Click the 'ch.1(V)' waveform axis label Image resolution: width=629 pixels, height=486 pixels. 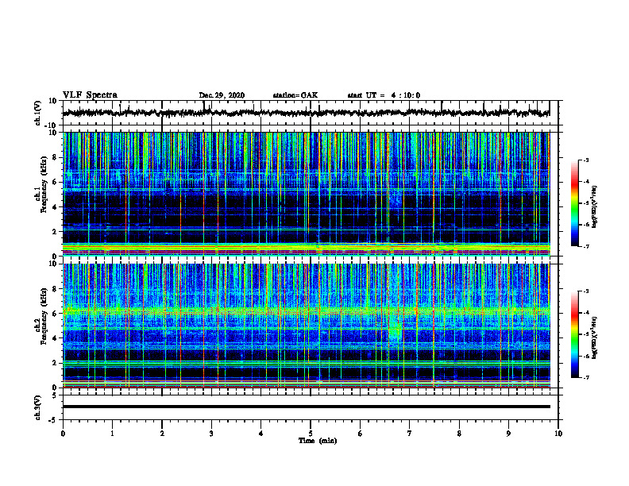[x=37, y=113]
